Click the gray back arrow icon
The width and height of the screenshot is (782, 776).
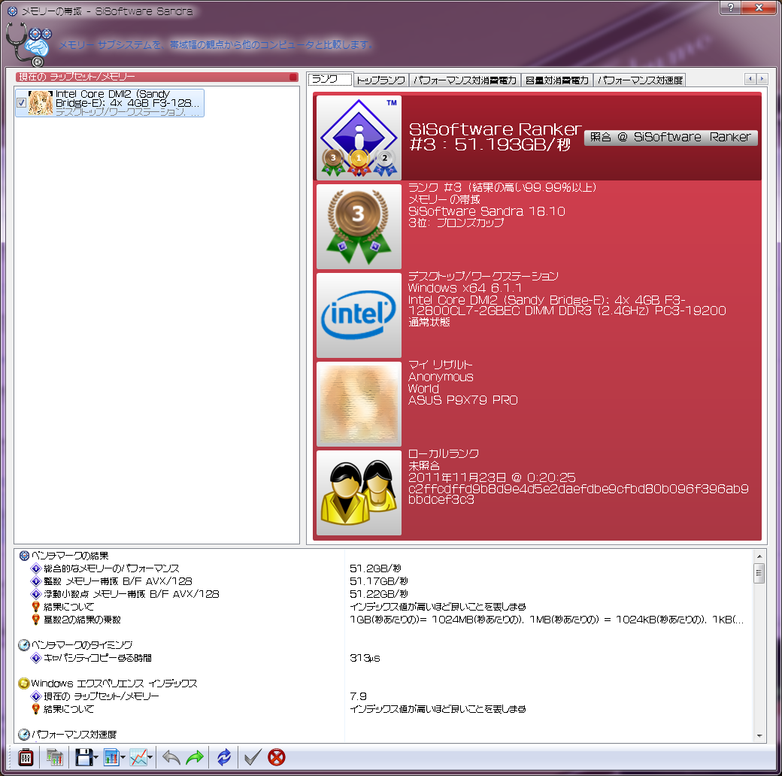click(x=171, y=757)
